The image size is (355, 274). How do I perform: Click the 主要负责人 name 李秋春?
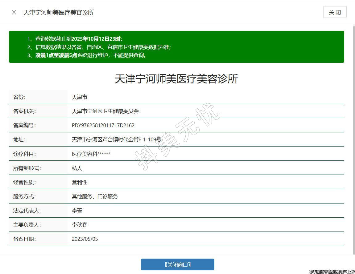[x=80, y=225]
